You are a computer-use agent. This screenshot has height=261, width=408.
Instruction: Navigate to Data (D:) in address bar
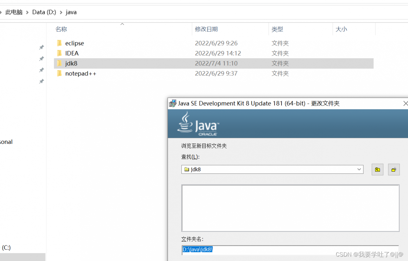[44, 12]
